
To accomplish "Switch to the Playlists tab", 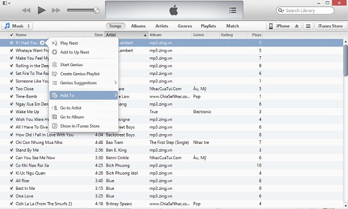I will 208,26.
